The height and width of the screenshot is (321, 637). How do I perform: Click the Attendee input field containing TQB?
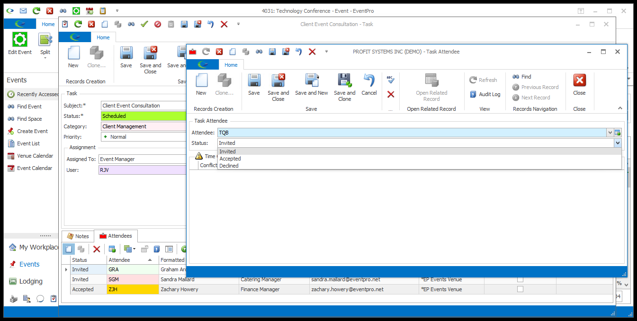(x=412, y=133)
